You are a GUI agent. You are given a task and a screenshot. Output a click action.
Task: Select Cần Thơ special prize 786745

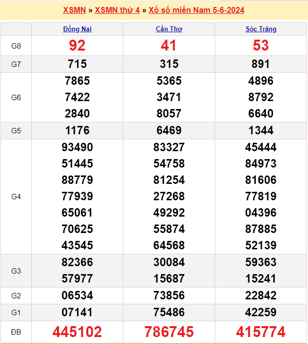pyautogui.click(x=169, y=332)
